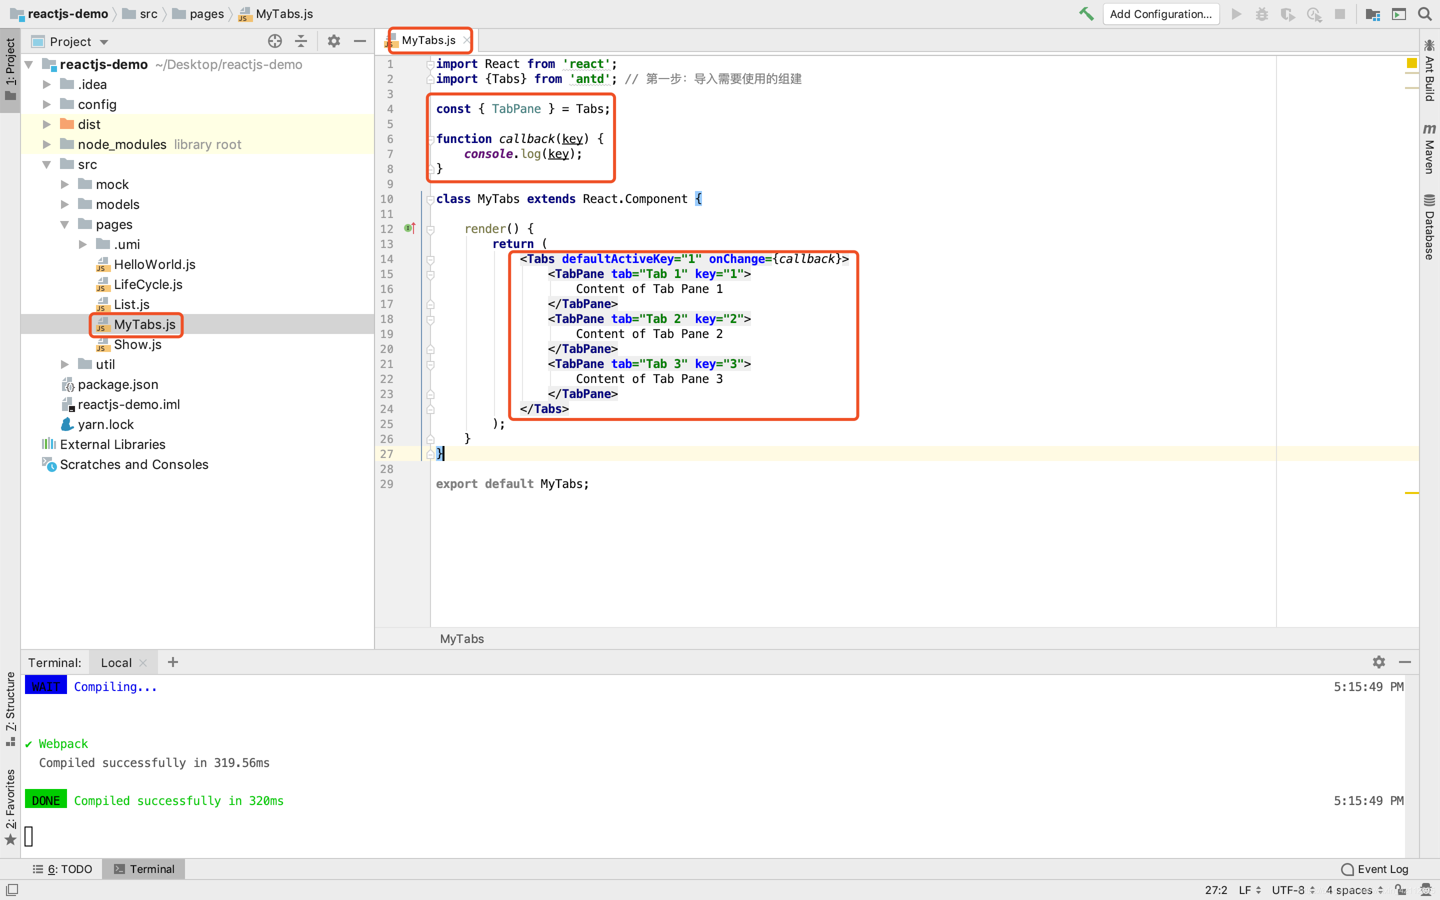Toggle the Z: Structure side tool window
1440x900 pixels.
(x=10, y=708)
